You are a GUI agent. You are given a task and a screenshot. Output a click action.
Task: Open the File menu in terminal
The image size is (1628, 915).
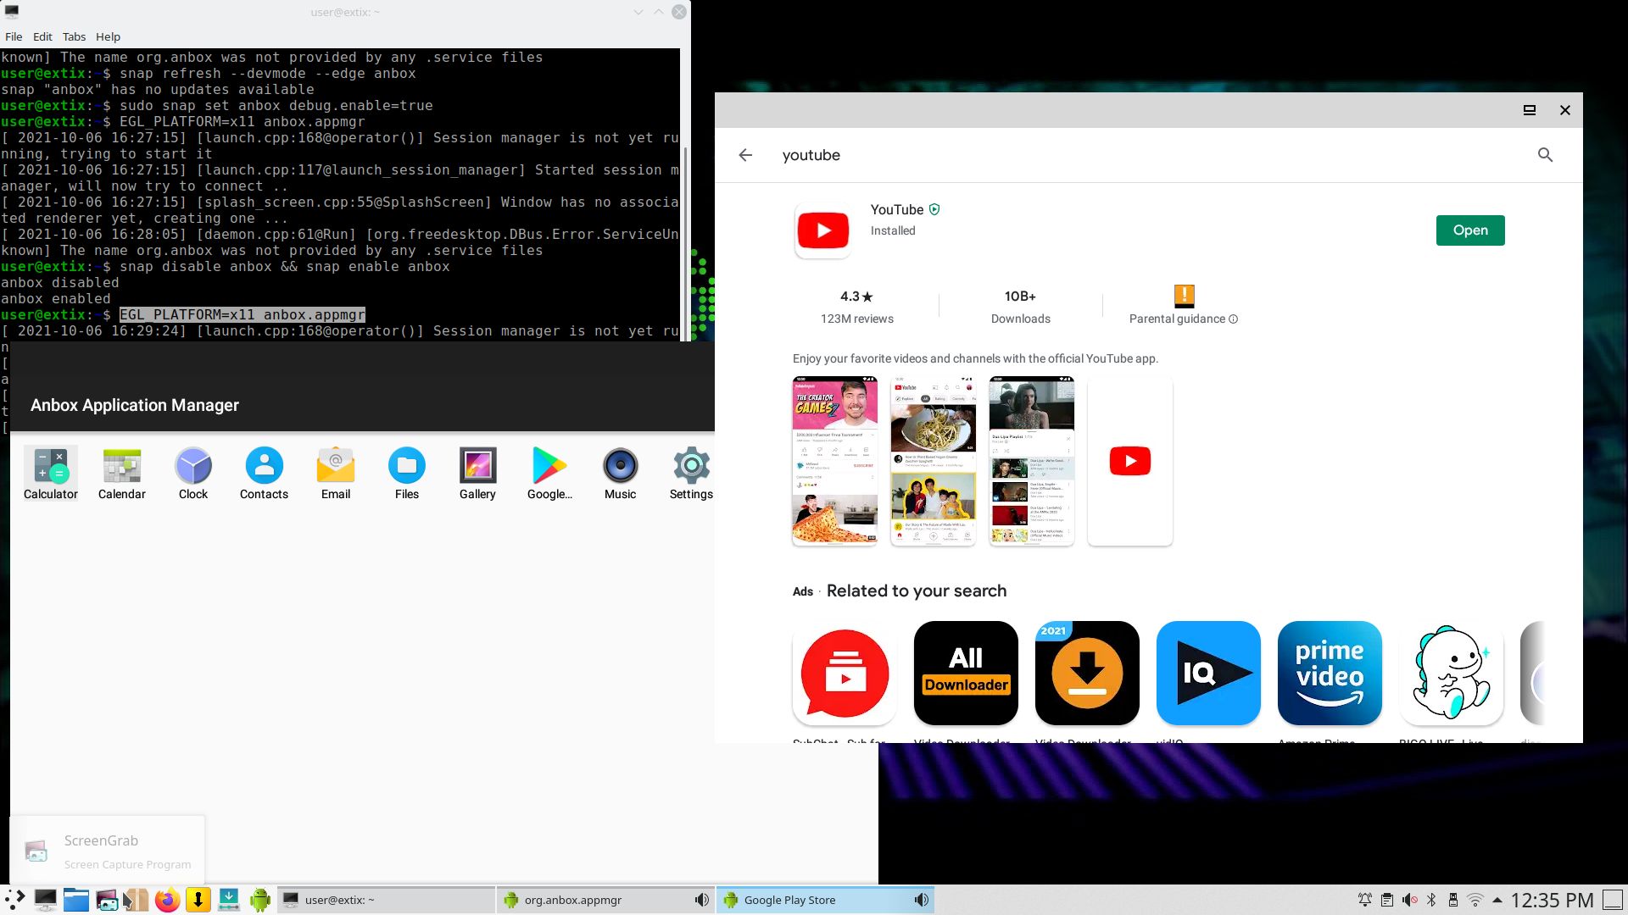coord(14,36)
